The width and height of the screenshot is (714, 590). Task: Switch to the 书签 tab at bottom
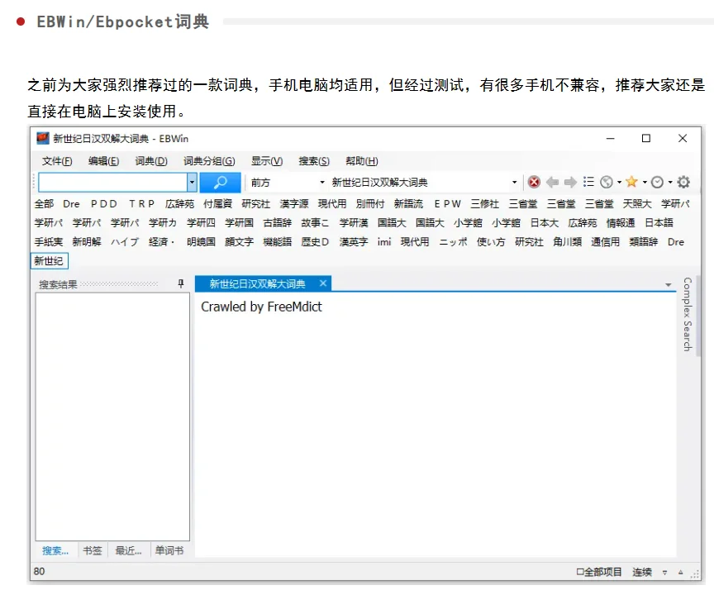91,550
